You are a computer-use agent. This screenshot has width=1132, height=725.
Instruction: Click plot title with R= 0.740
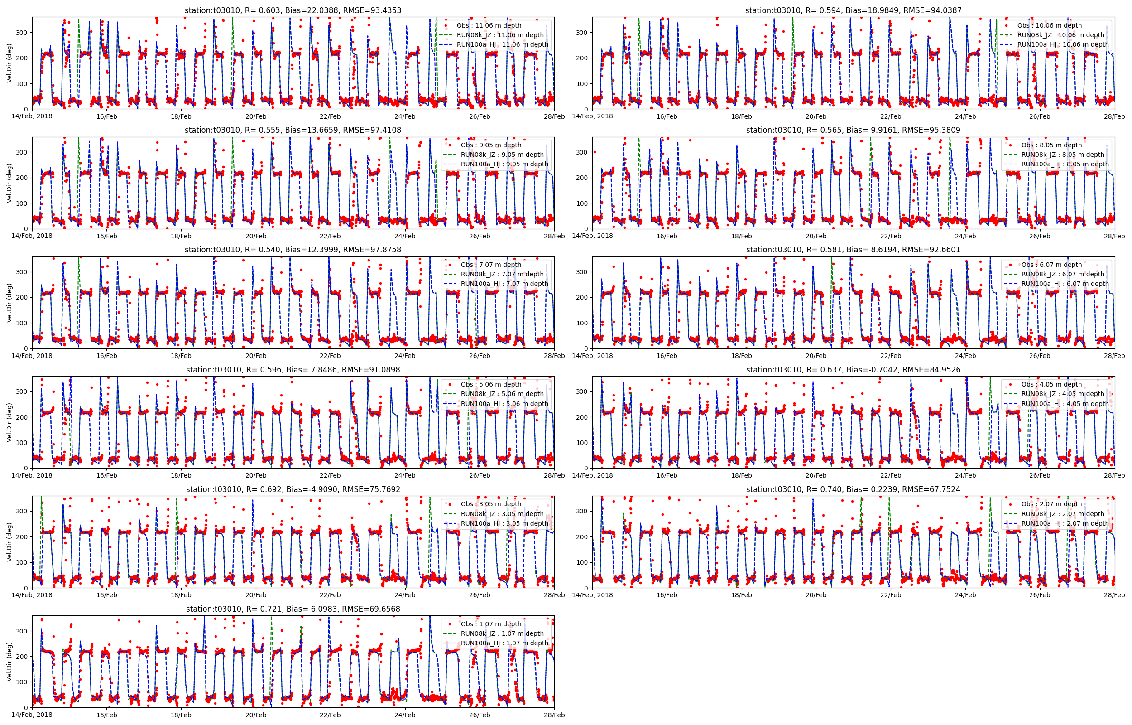coord(853,490)
